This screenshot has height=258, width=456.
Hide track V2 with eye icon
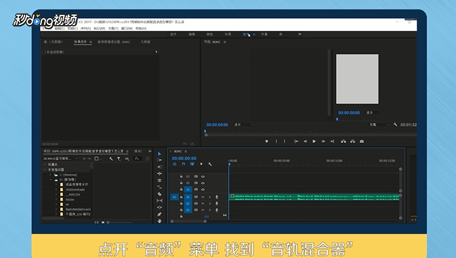tap(203, 183)
